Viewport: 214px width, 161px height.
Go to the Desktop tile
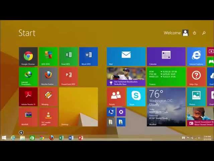(79, 107)
